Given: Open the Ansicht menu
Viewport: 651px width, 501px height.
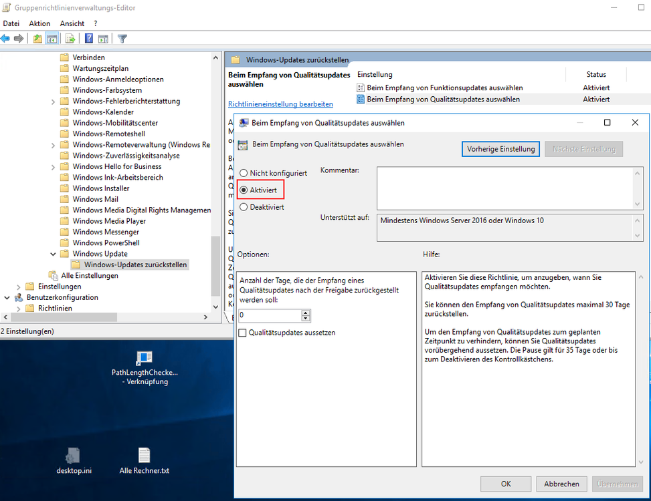Looking at the screenshot, I should click(72, 23).
